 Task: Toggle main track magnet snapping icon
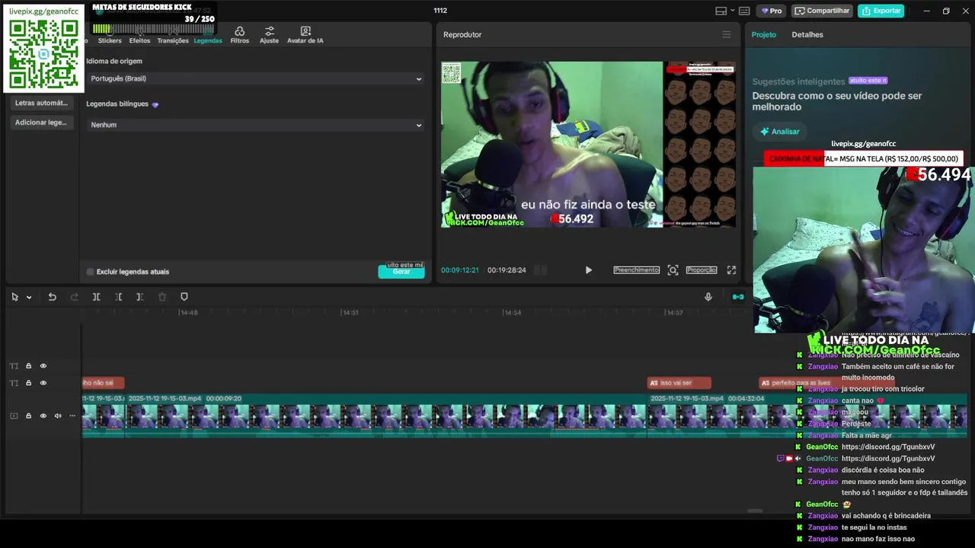[737, 297]
